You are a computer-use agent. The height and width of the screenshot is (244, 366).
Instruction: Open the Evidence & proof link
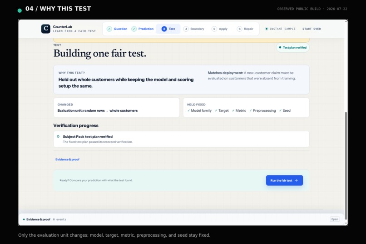tap(67, 159)
